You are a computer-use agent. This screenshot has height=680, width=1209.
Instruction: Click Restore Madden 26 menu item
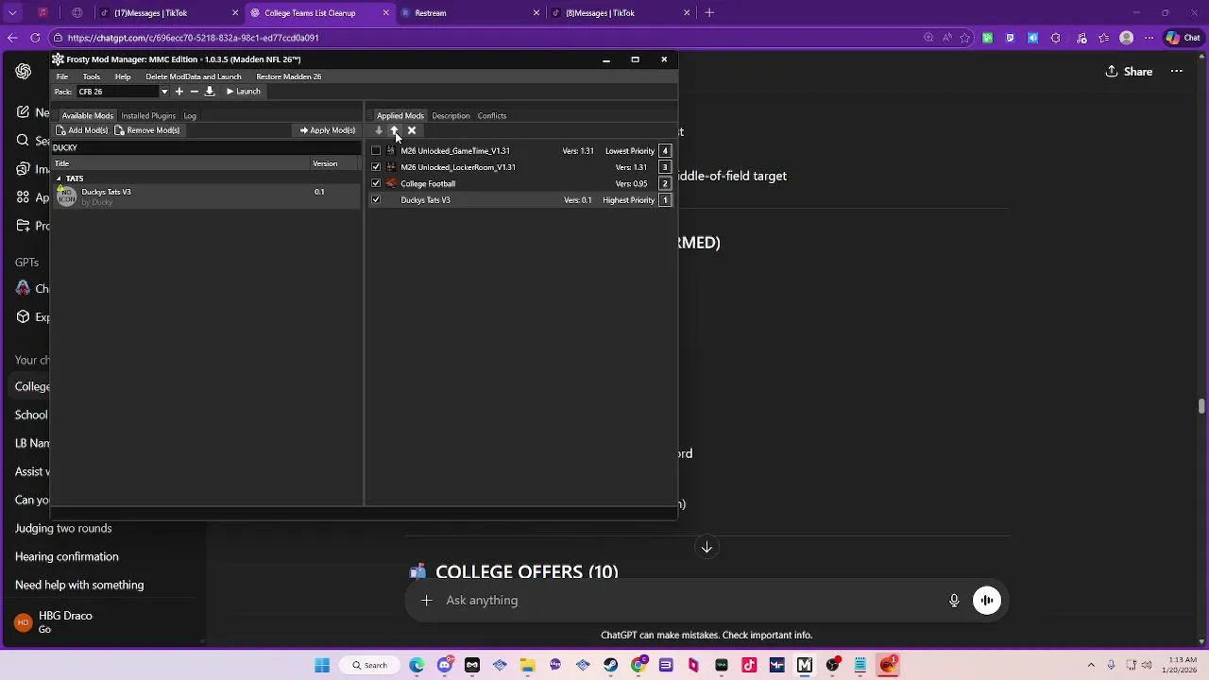[289, 76]
